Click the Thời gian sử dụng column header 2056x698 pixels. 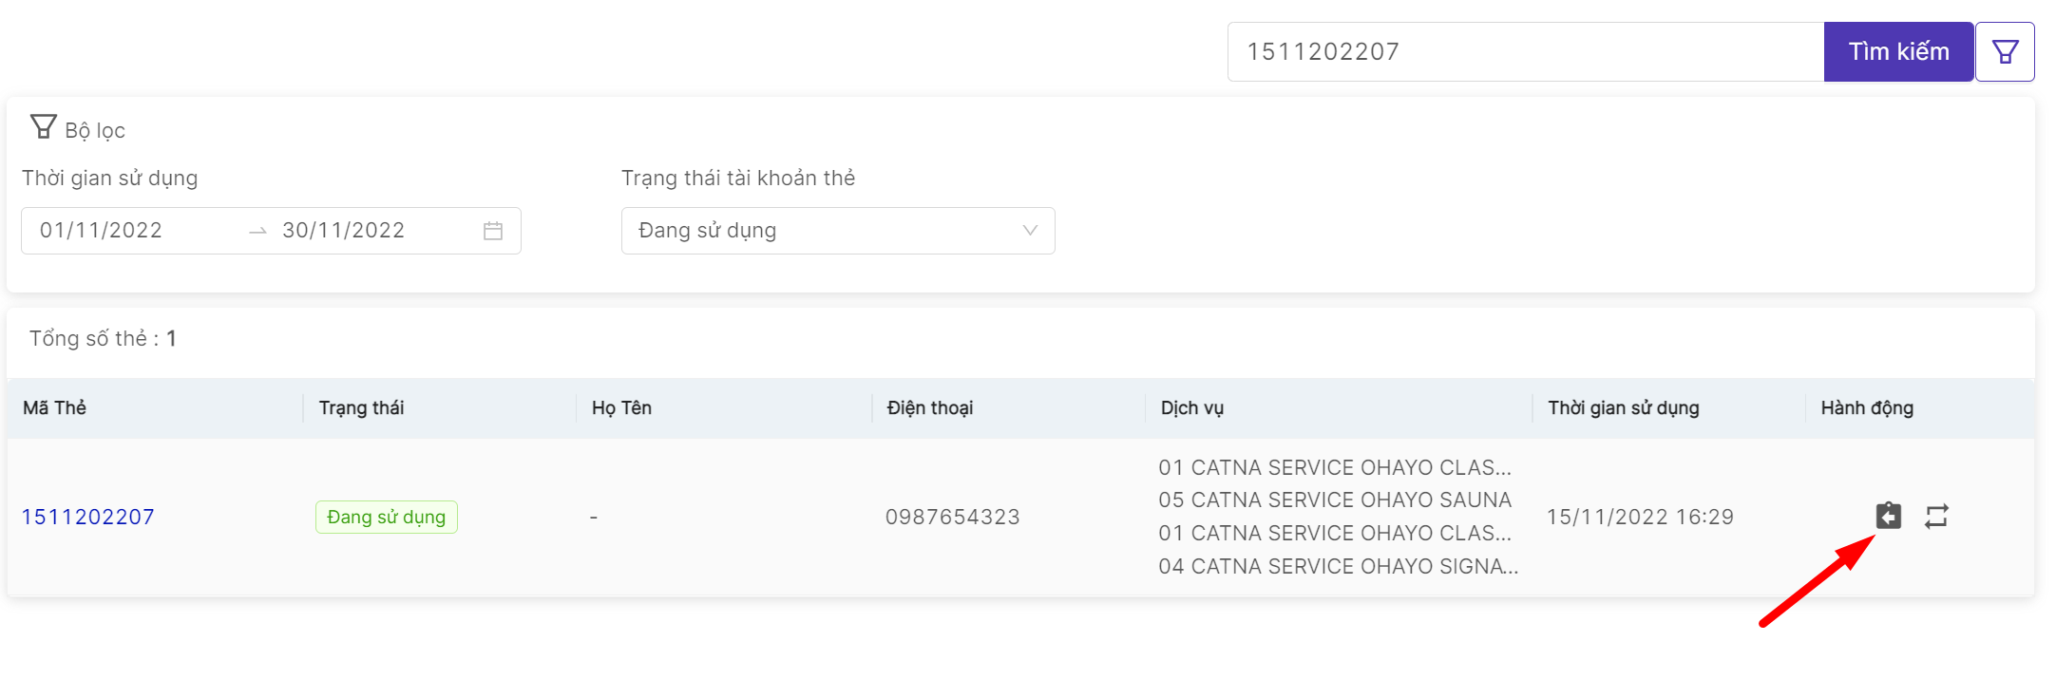click(x=1623, y=407)
